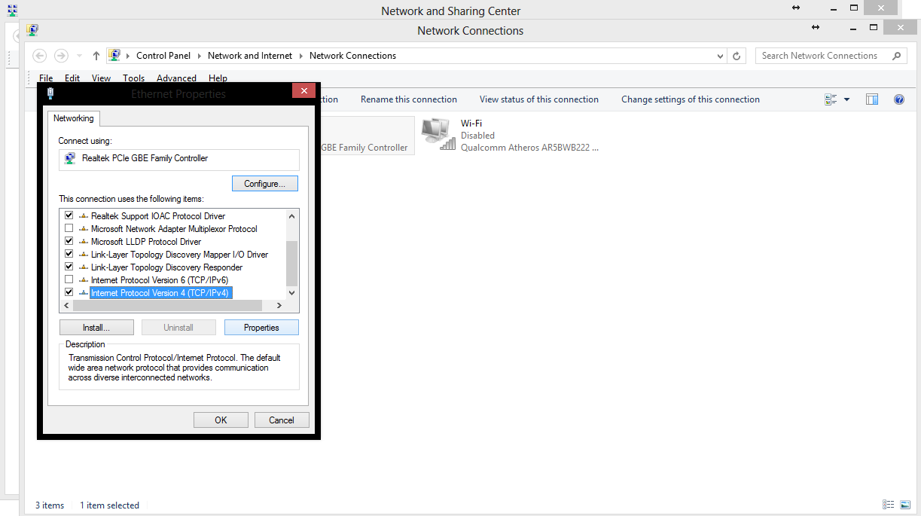
Task: Select the Wi-Fi adapter icon
Action: point(438,136)
